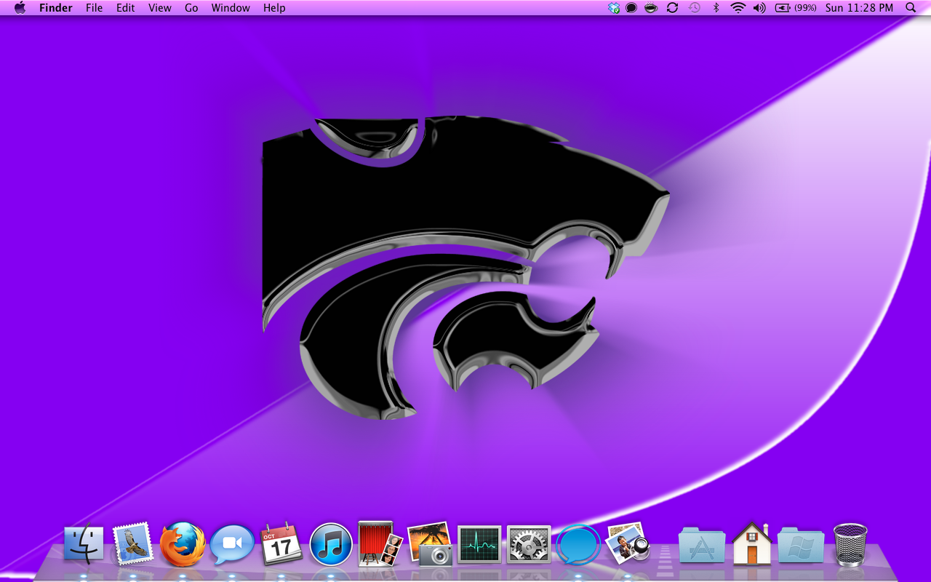931x582 pixels.
Task: Open the File menu
Action: pos(95,8)
